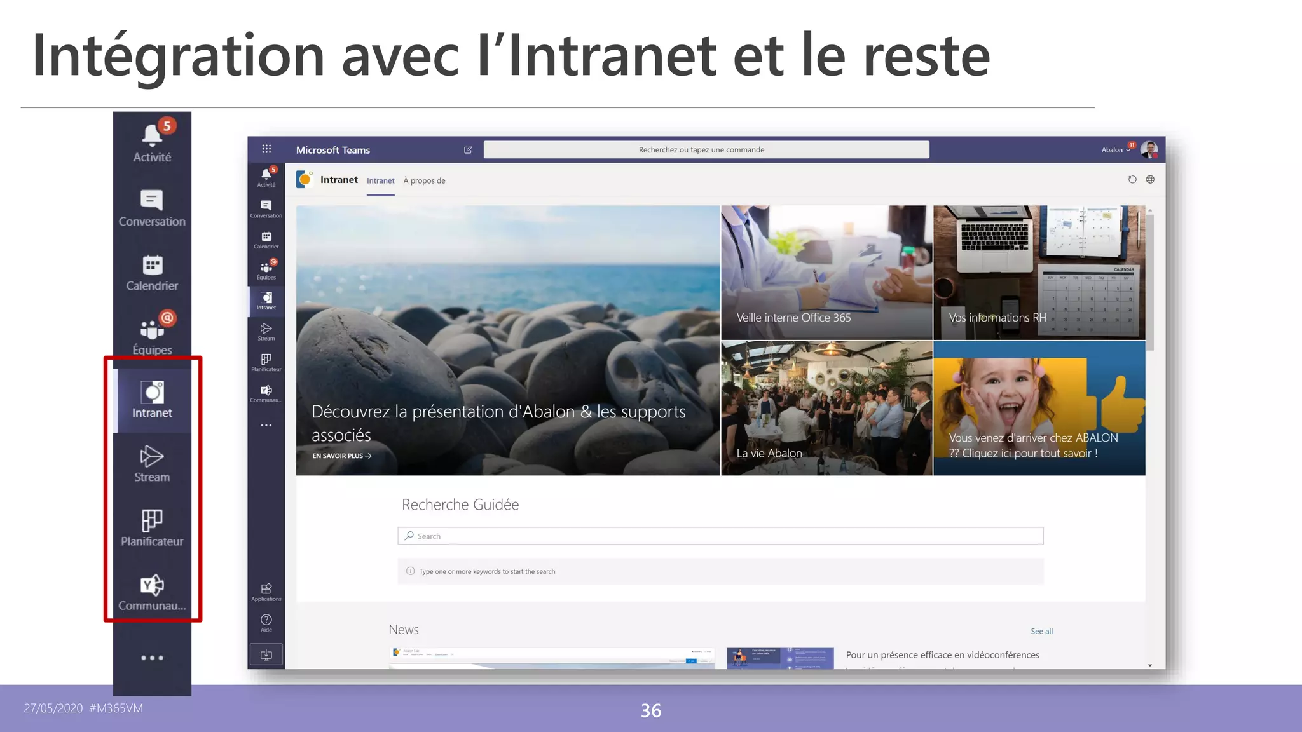This screenshot has width=1302, height=732.
Task: Open the Vous venez d'arriver chez ABALON tile
Action: 1039,408
